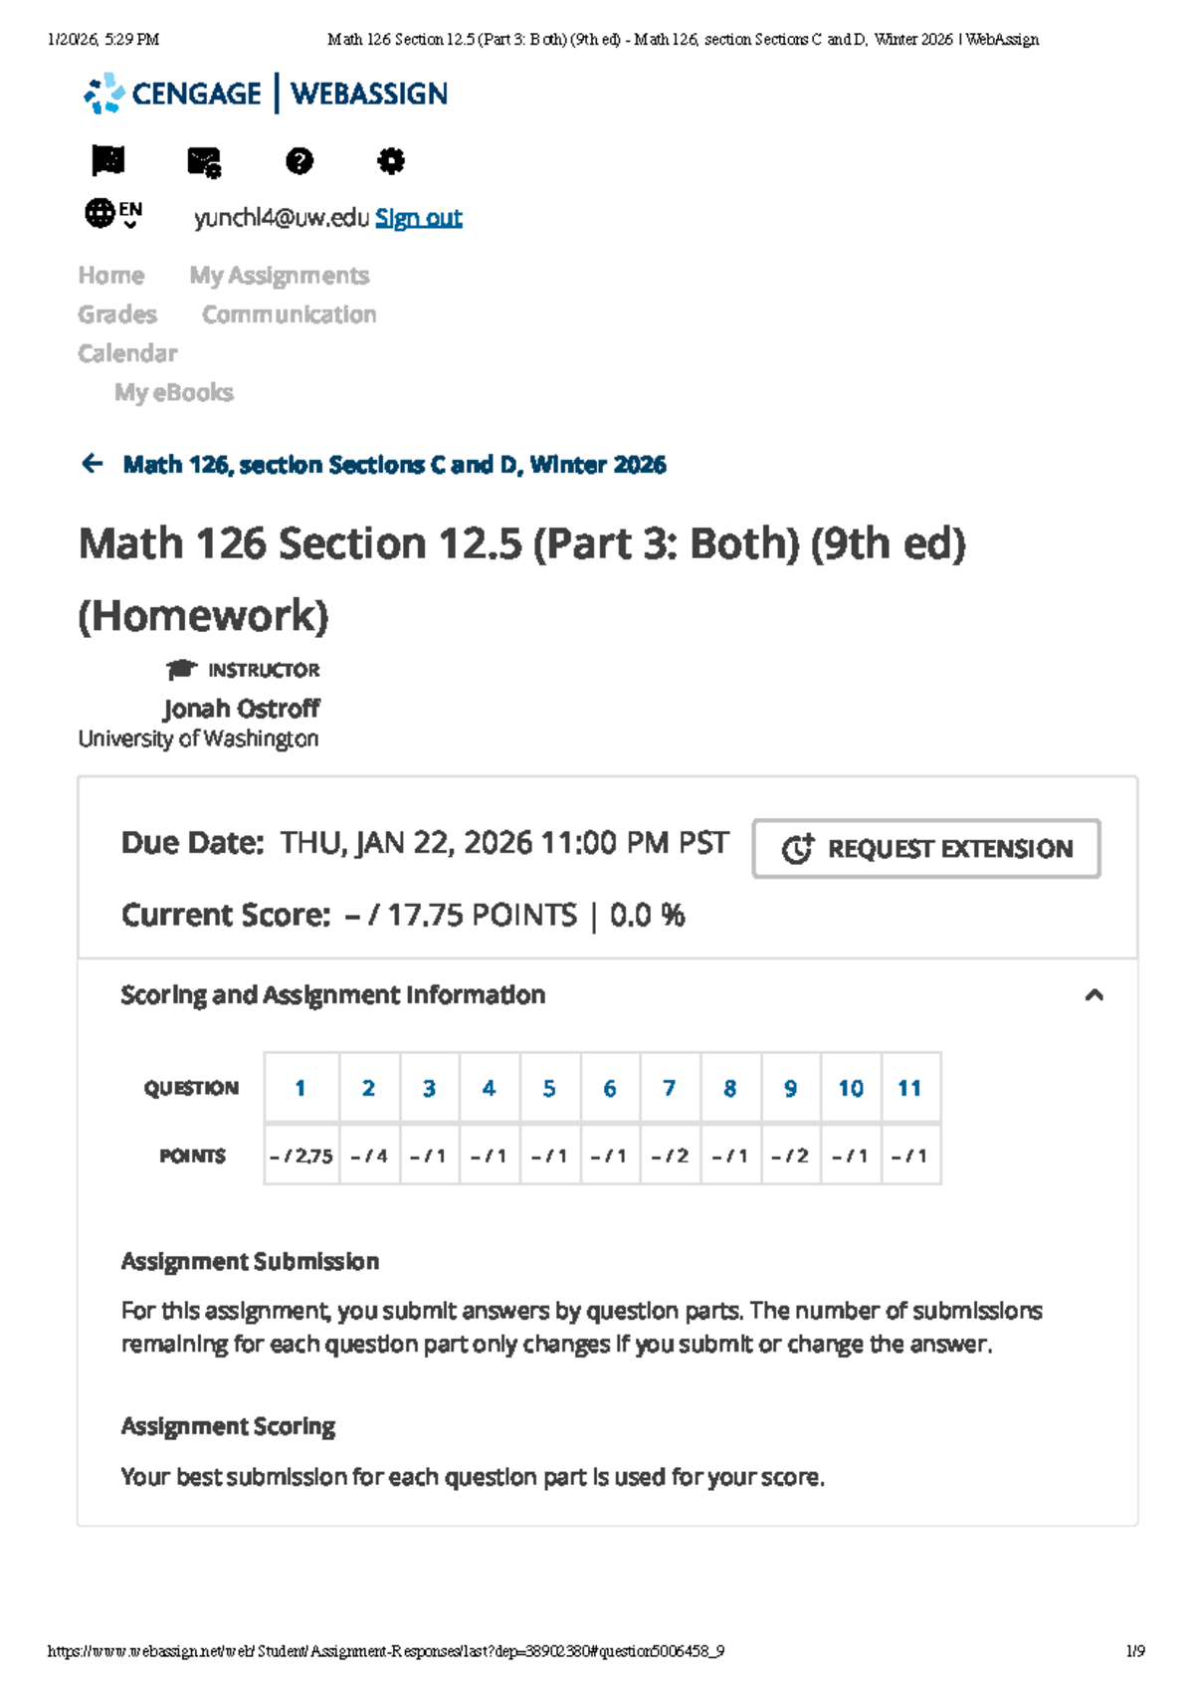Open the Grades page
This screenshot has width=1194, height=1690.
[x=116, y=315]
